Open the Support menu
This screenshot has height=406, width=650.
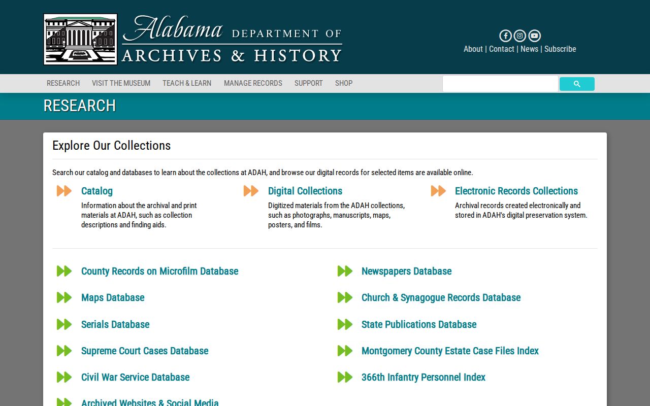(309, 83)
